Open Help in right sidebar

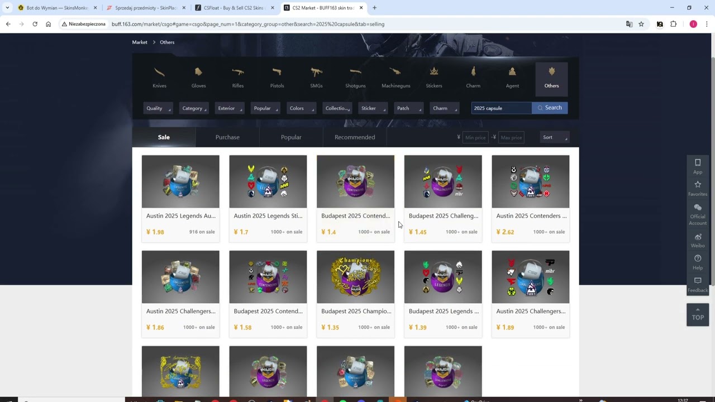tap(698, 262)
